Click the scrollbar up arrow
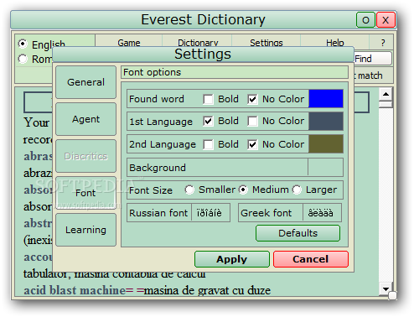The width and height of the screenshot is (414, 317). pyautogui.click(x=386, y=94)
